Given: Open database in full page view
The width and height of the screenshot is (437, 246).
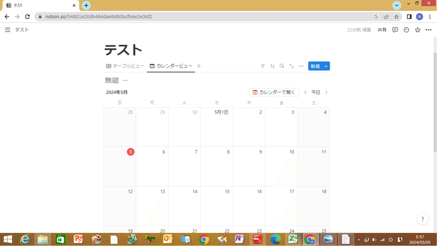Looking at the screenshot, I should coord(292,66).
